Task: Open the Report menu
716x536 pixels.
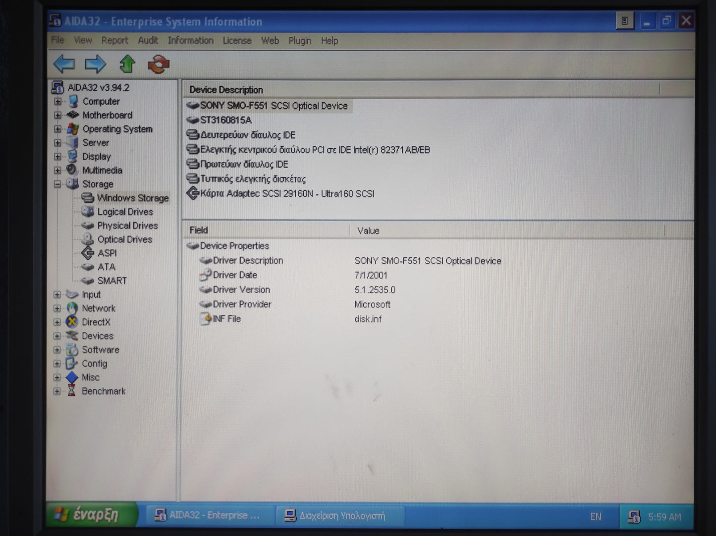Action: tap(114, 41)
